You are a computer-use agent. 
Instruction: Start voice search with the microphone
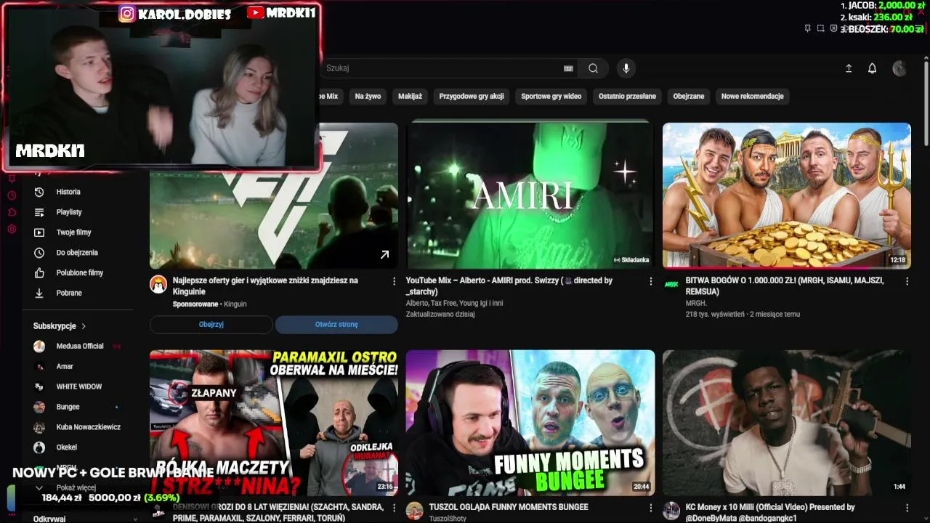click(626, 68)
